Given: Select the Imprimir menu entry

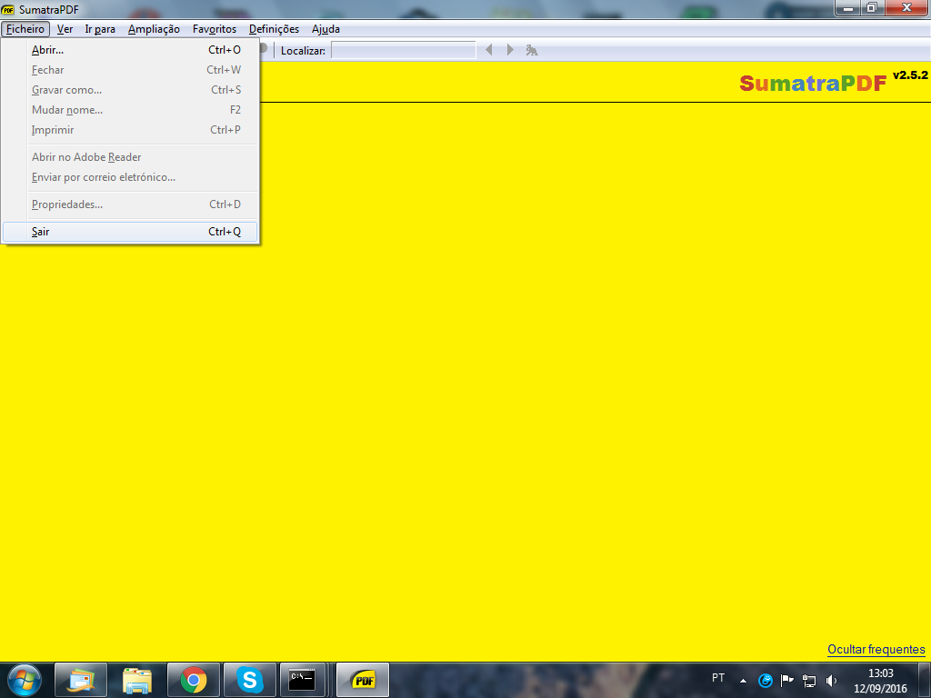Looking at the screenshot, I should coord(130,129).
